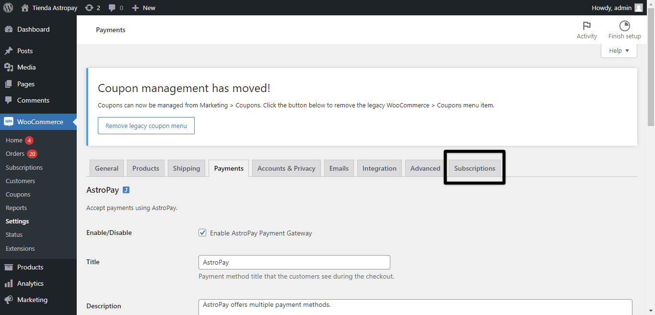This screenshot has width=655, height=315.
Task: Click the Products box icon in sidebar
Action: point(9,267)
